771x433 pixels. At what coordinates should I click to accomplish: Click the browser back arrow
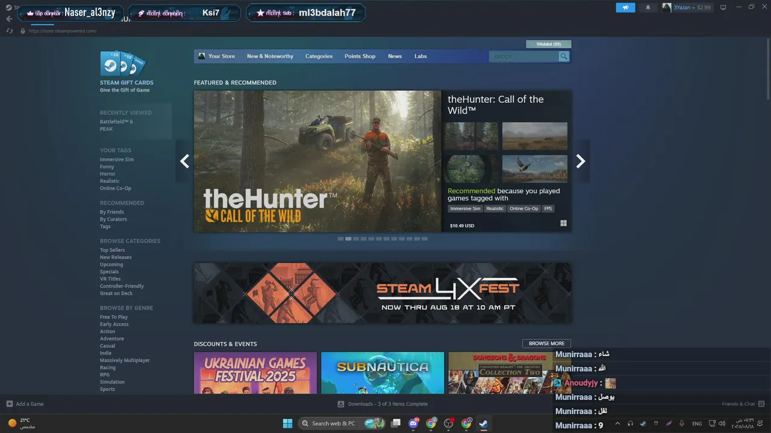pyautogui.click(x=9, y=19)
